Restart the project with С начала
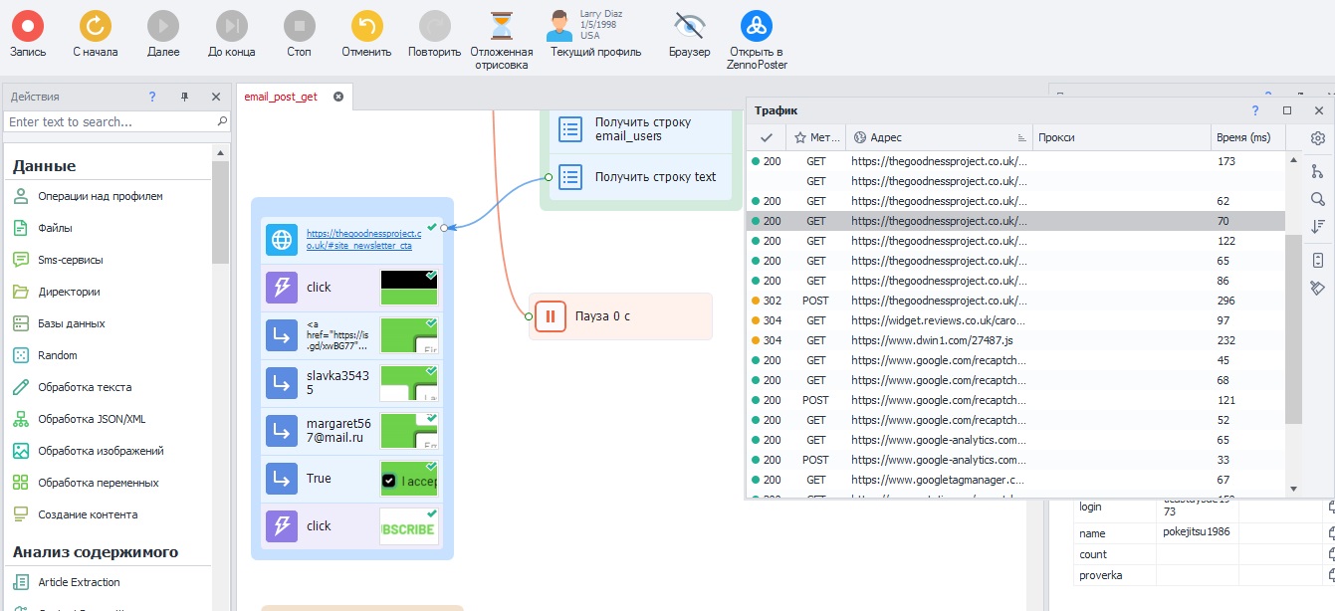This screenshot has height=611, width=1335. pos(96,27)
